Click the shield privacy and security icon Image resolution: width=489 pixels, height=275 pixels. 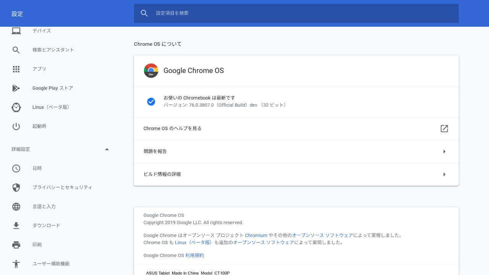tap(16, 188)
